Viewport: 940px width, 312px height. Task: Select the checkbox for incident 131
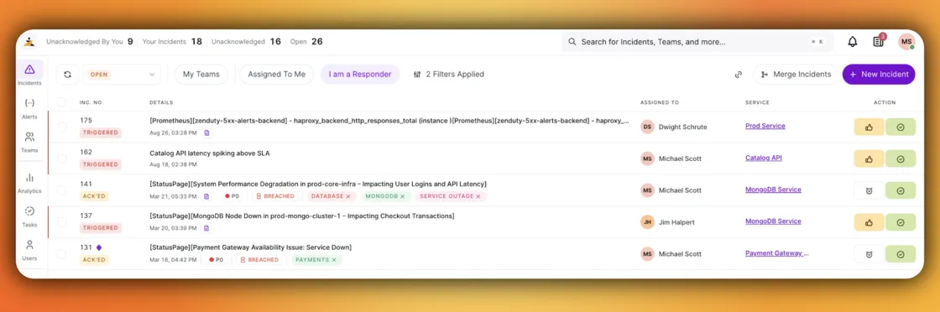[62, 254]
